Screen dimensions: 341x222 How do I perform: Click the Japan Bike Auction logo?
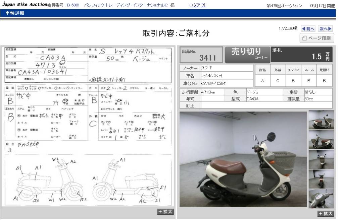(25, 4)
